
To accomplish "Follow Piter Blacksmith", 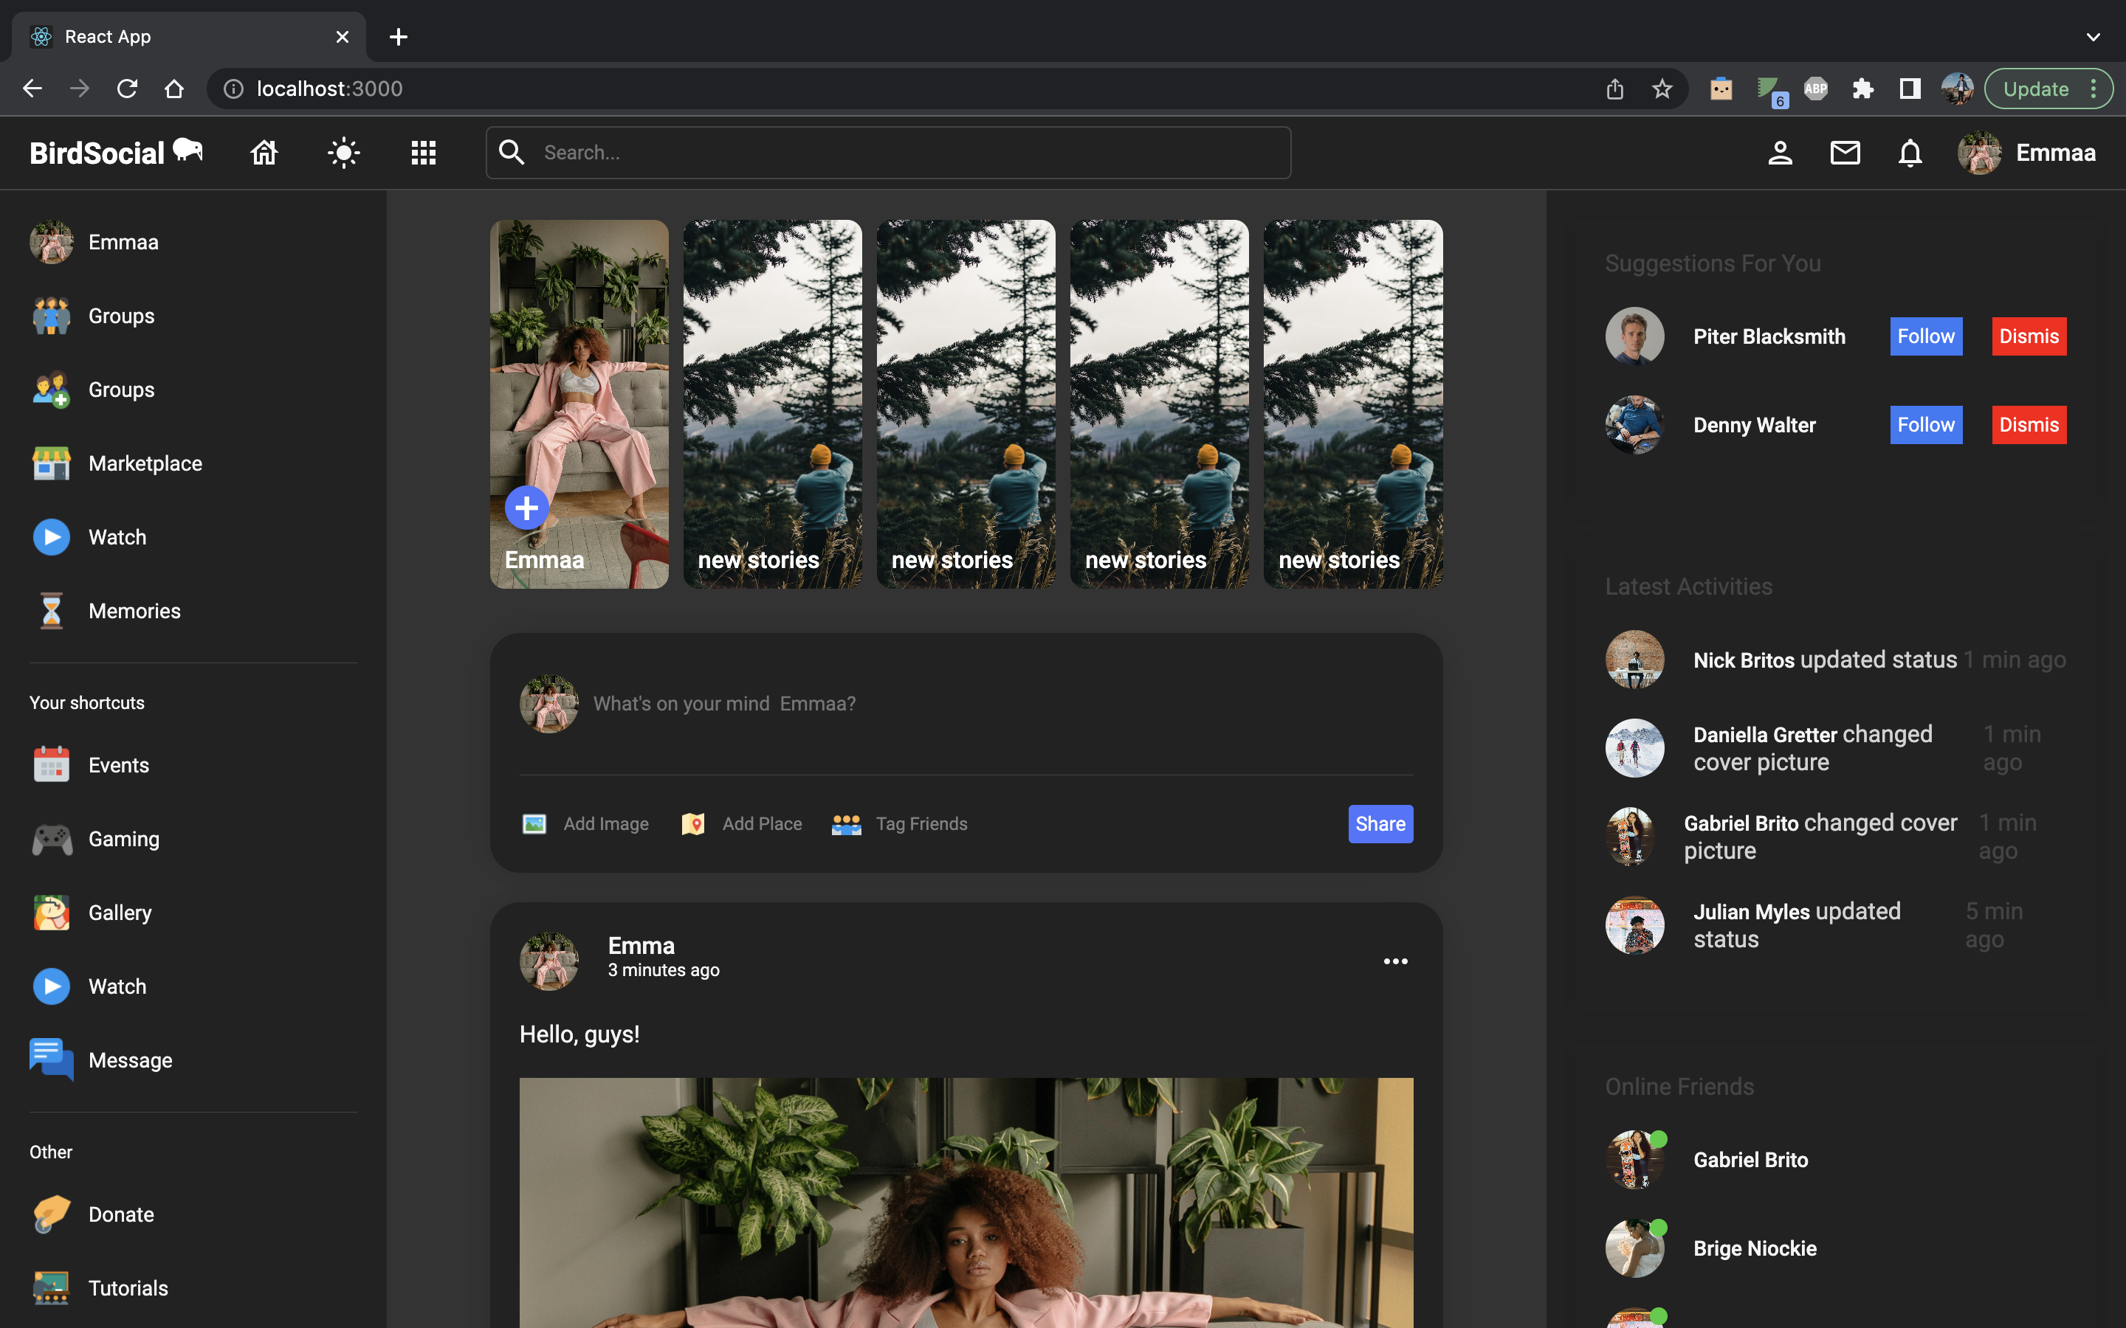I will [1924, 336].
